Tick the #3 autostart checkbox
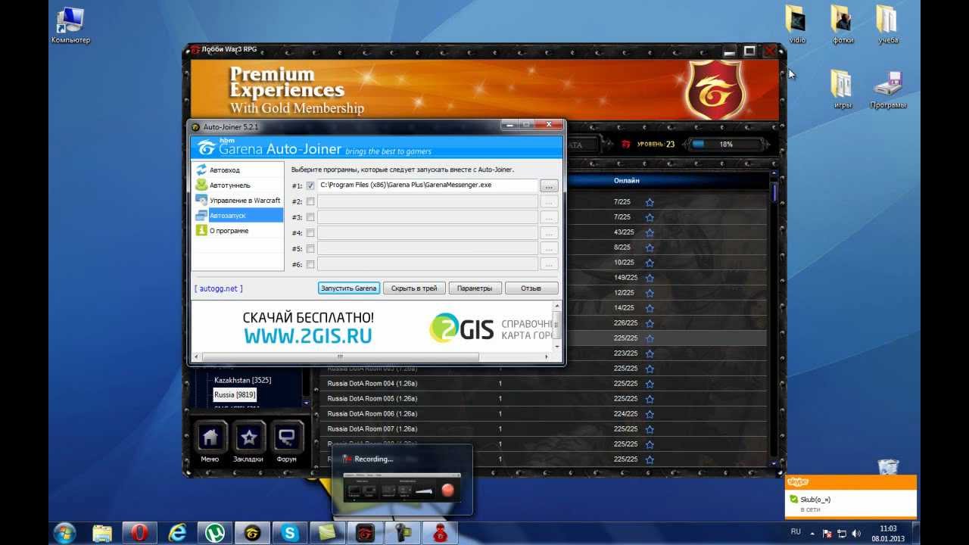The height and width of the screenshot is (545, 969). pos(310,217)
